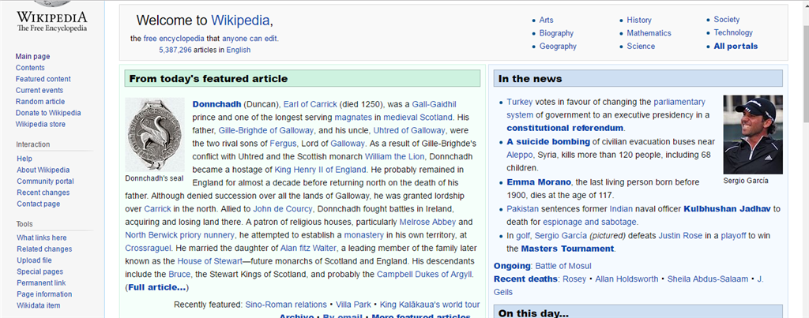Open the Contact page link
Screen dimensions: 809x318
(x=38, y=204)
